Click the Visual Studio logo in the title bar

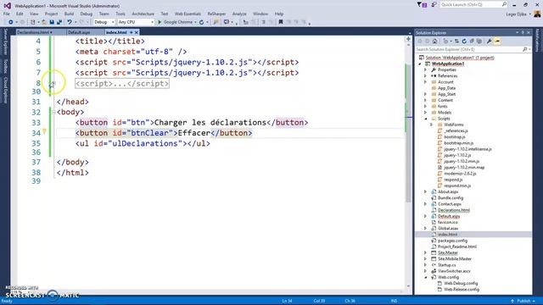coord(7,6)
